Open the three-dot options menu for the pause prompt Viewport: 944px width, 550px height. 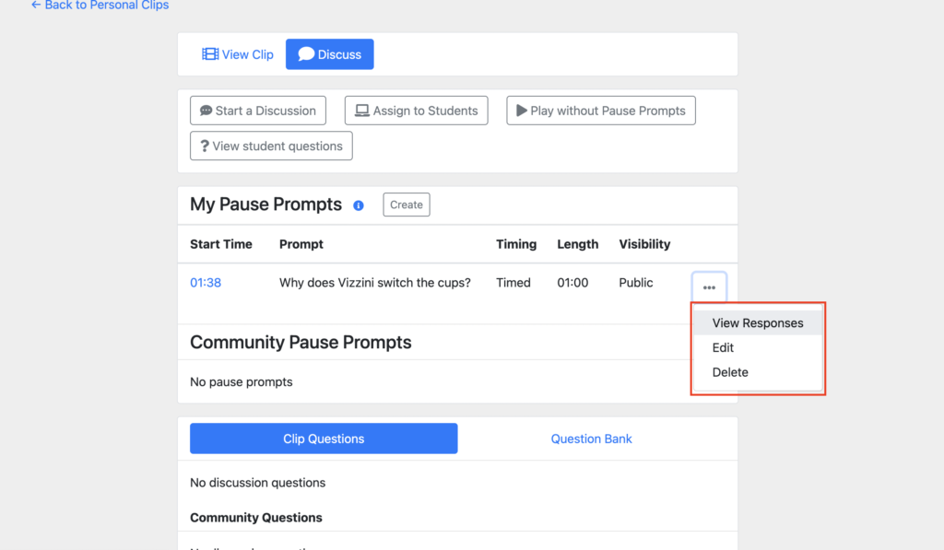coord(709,287)
